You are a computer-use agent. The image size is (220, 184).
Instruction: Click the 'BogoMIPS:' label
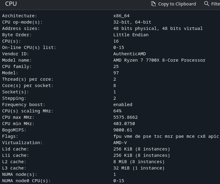tap(14, 130)
